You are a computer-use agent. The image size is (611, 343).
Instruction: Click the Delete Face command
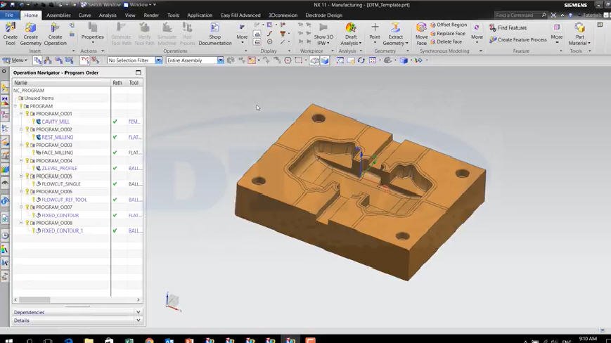[446, 41]
